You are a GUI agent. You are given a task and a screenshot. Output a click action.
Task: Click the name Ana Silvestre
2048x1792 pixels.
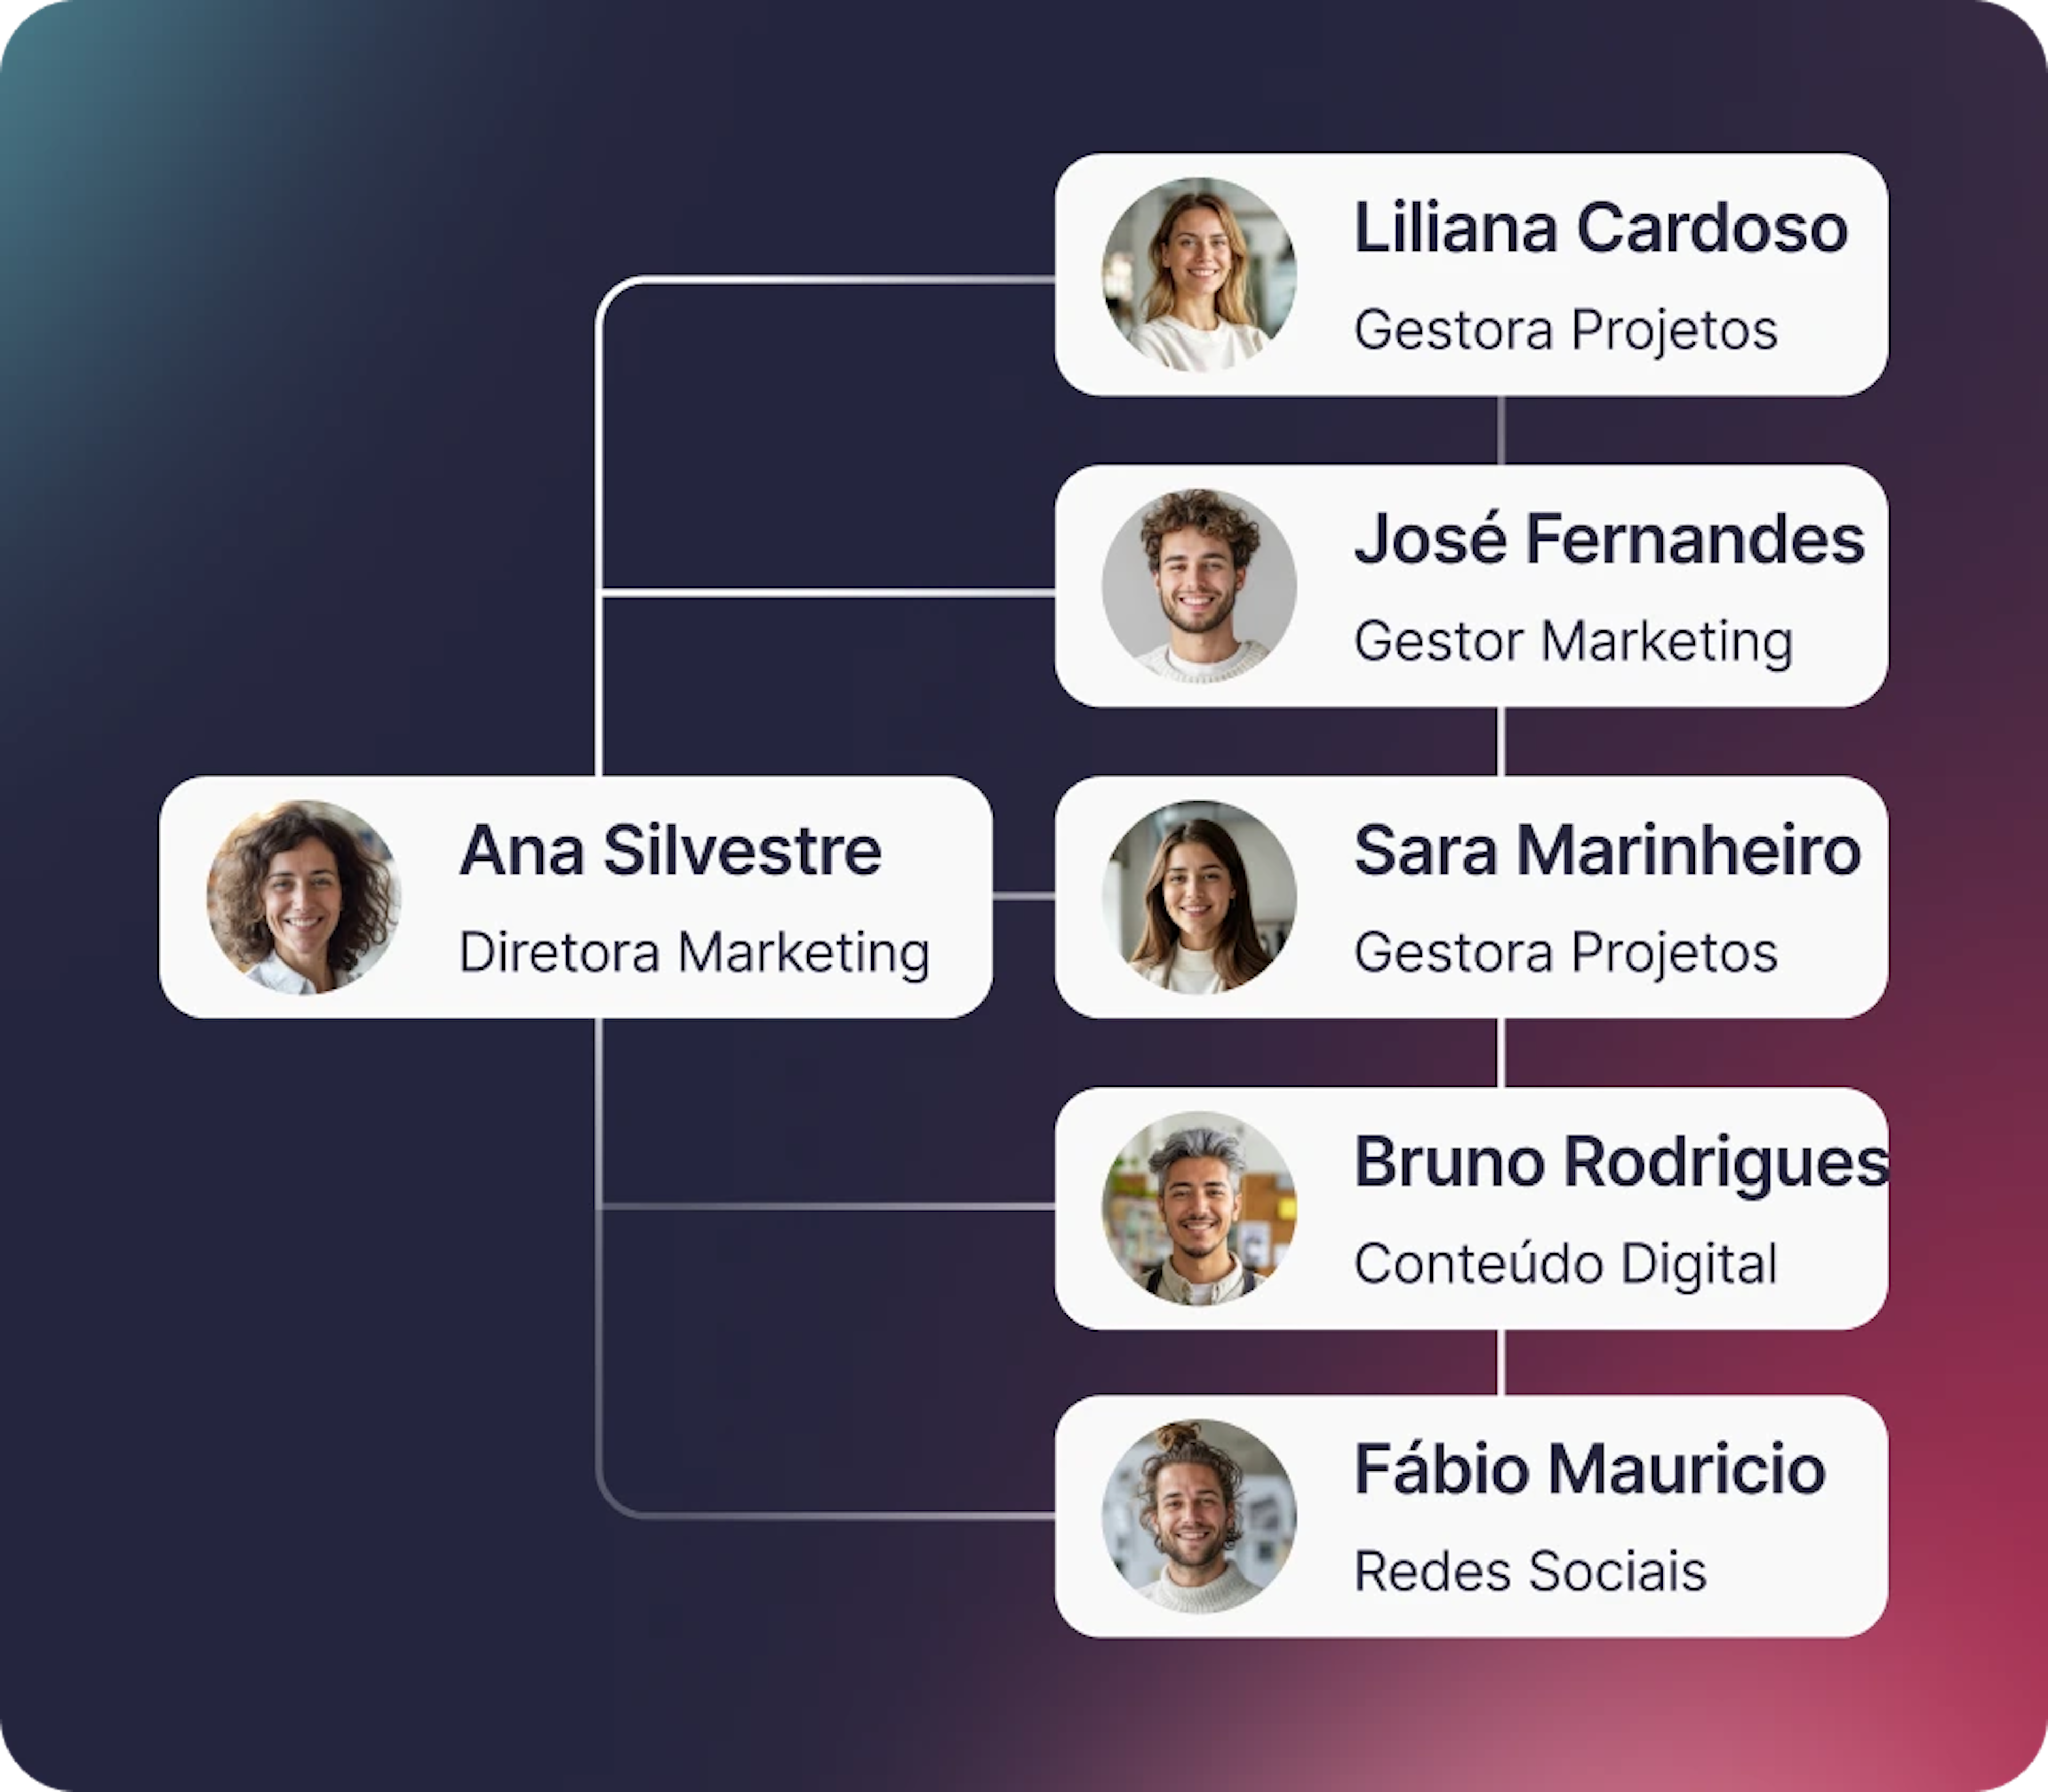coord(670,851)
